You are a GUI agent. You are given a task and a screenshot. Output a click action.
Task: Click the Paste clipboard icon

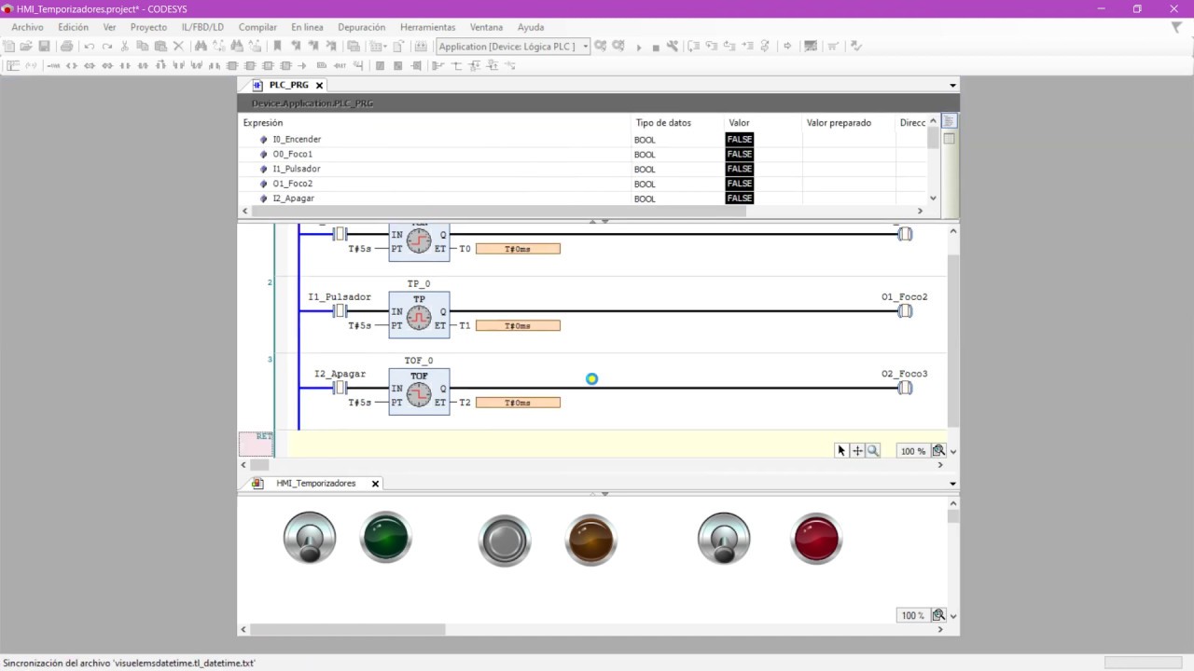coord(160,46)
